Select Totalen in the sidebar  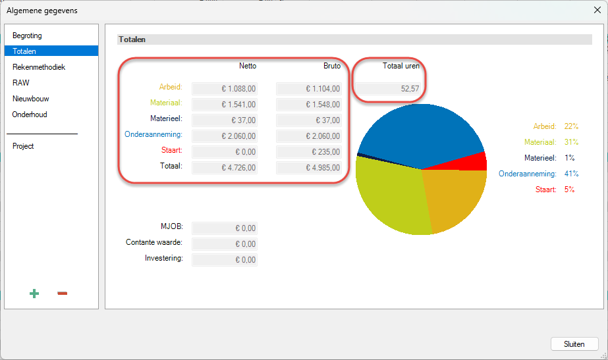coord(24,51)
